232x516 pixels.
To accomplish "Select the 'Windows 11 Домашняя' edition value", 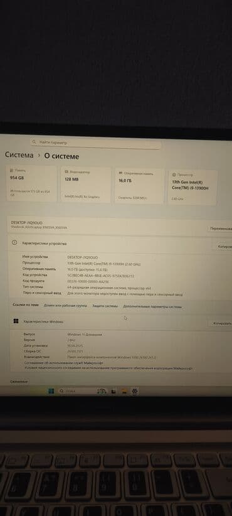I will (85, 335).
